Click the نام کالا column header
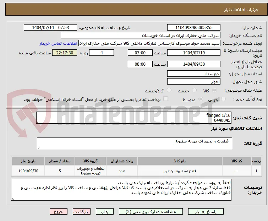This screenshot has width=268, height=221. click(180, 161)
